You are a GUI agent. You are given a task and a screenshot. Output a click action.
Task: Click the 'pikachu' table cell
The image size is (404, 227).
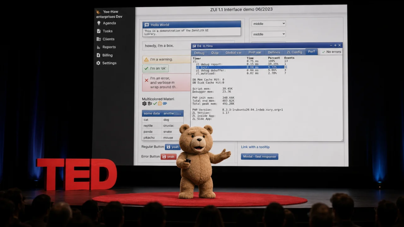tap(152, 138)
